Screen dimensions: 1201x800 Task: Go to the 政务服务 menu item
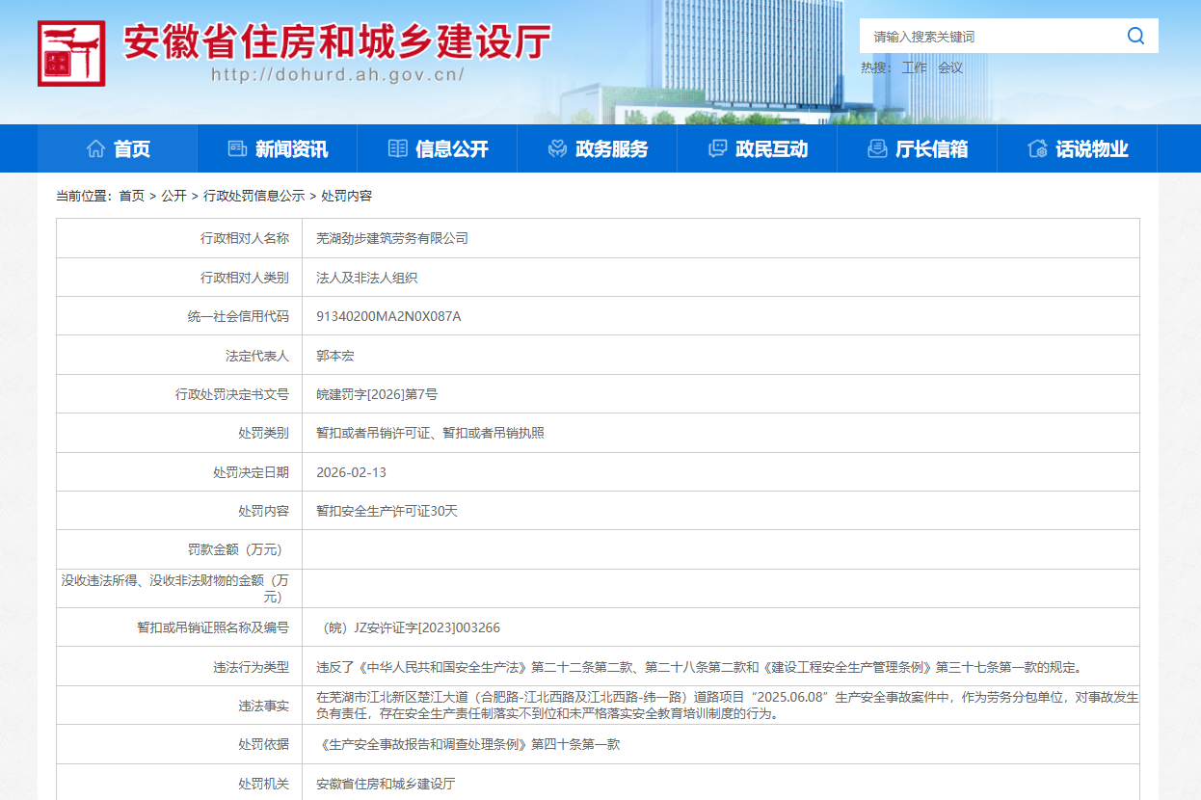click(x=611, y=149)
